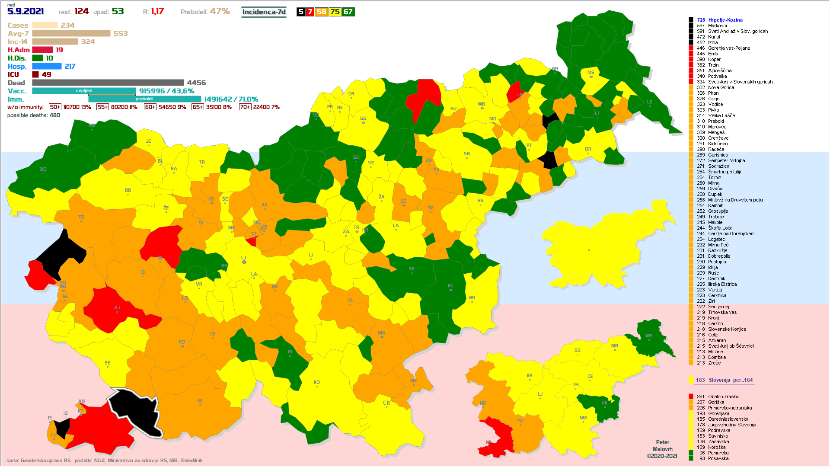Click the Obalno-kraška region list entry
The height and width of the screenshot is (467, 830).
click(x=723, y=397)
